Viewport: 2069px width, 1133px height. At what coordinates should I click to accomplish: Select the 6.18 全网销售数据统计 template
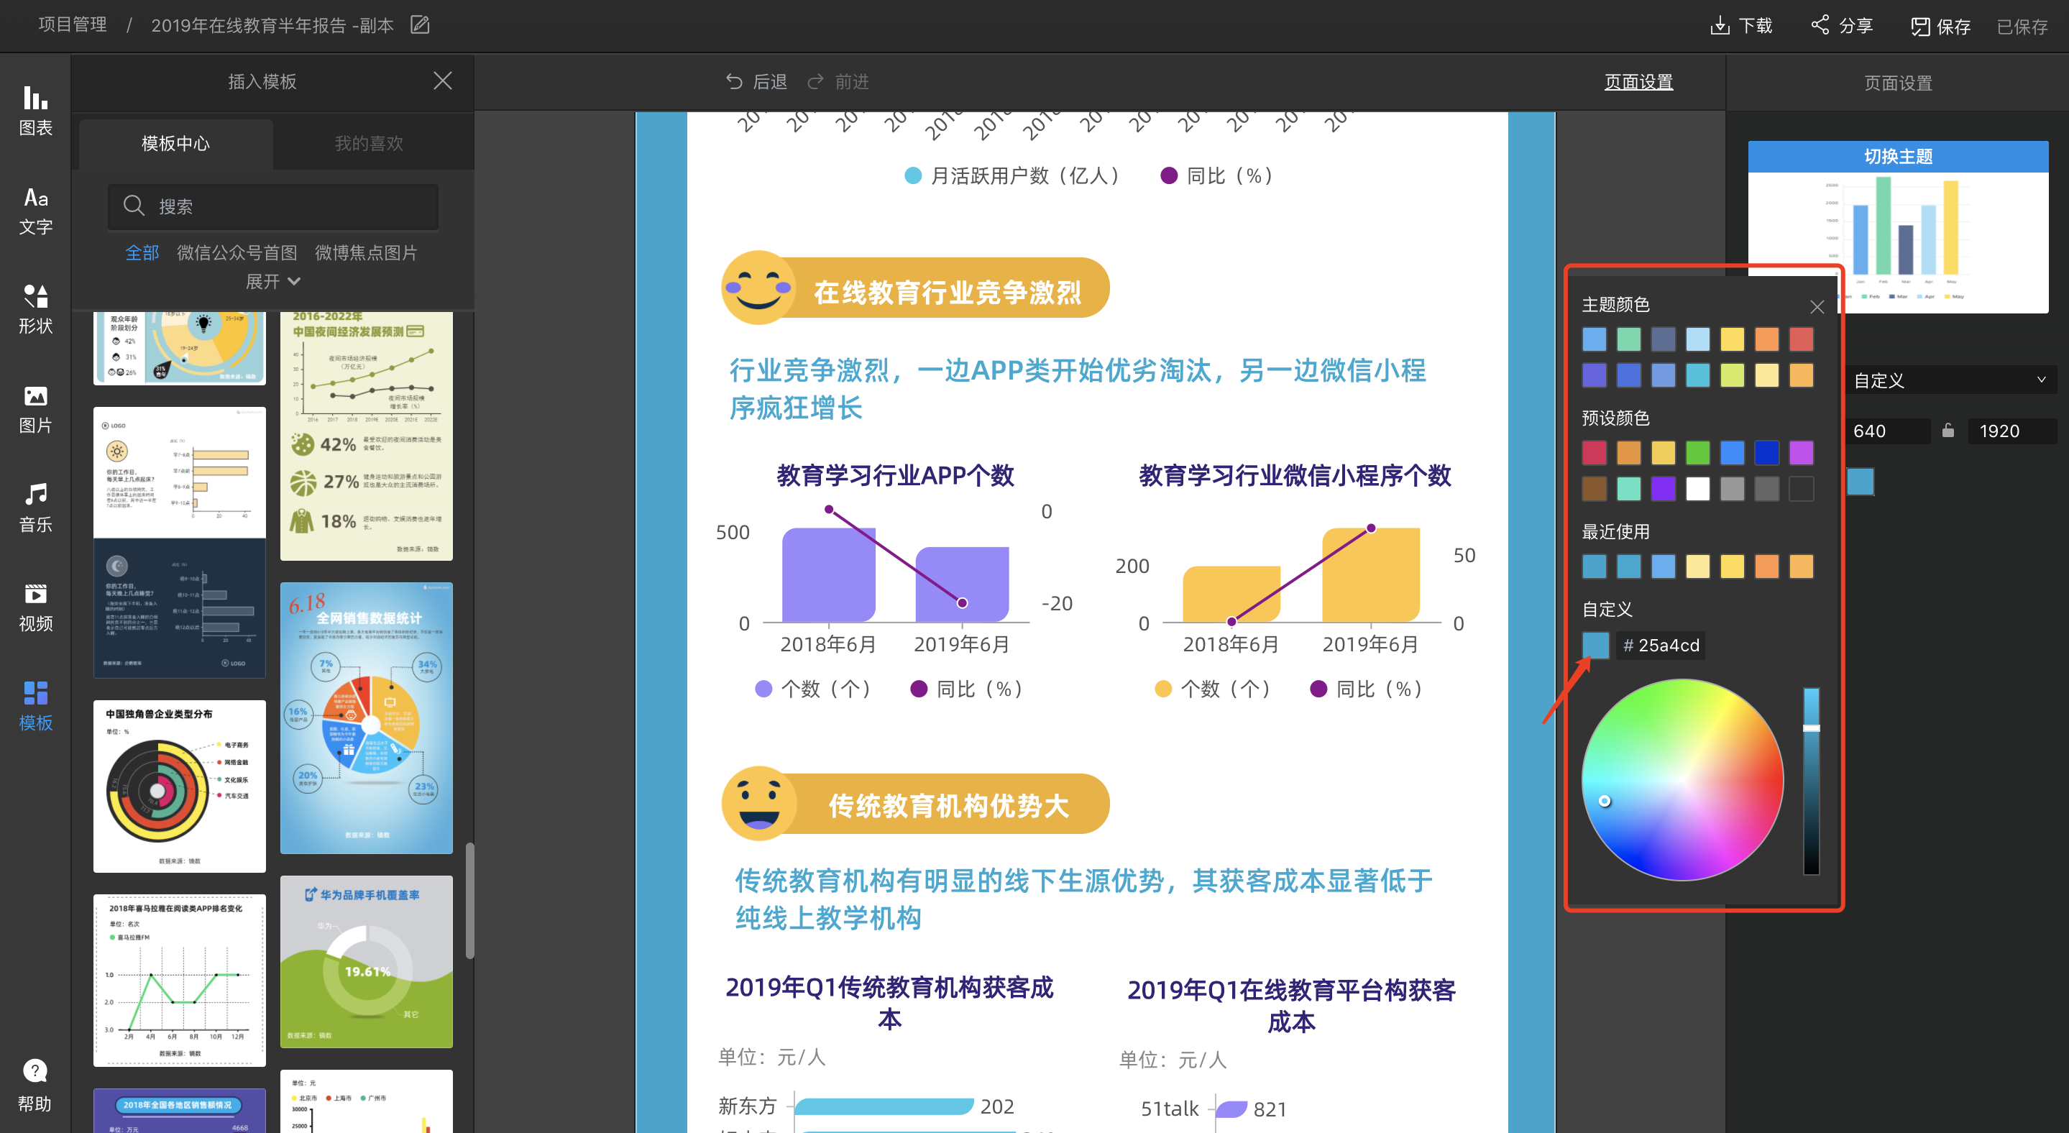coord(366,718)
